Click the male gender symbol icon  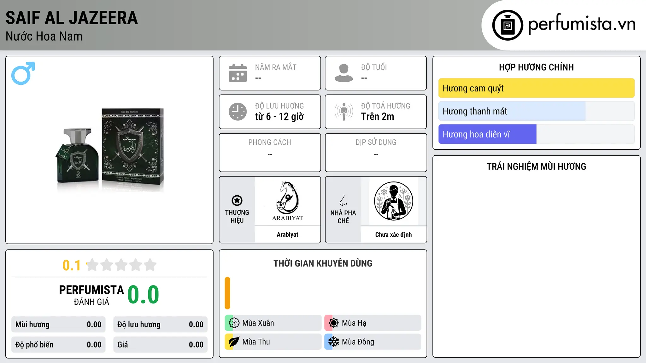coord(23,73)
